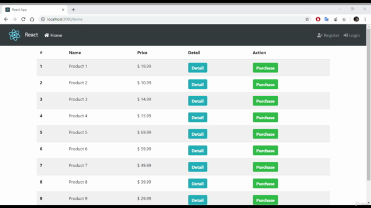View Detail for Product 5
The width and height of the screenshot is (371, 208).
coord(198,134)
